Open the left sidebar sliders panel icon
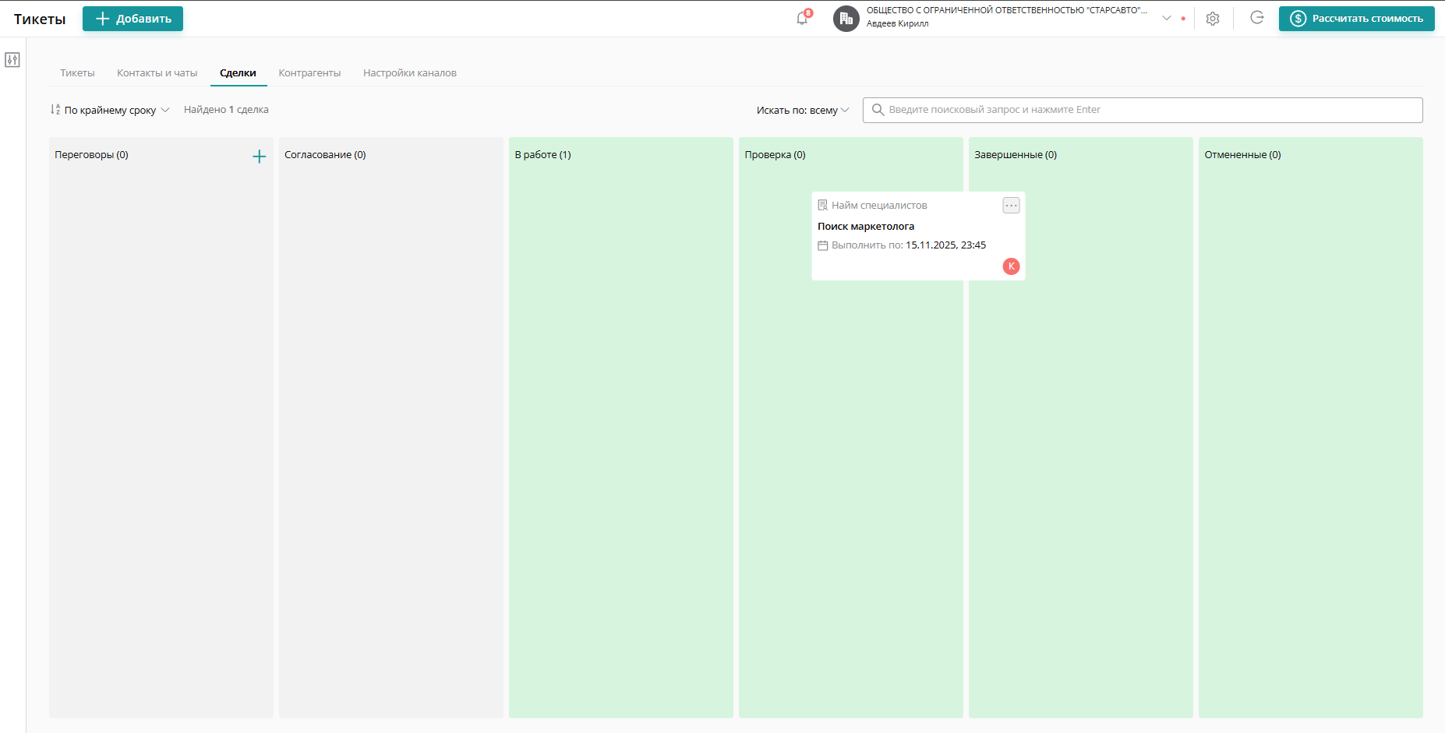This screenshot has width=1445, height=733. (x=12, y=60)
